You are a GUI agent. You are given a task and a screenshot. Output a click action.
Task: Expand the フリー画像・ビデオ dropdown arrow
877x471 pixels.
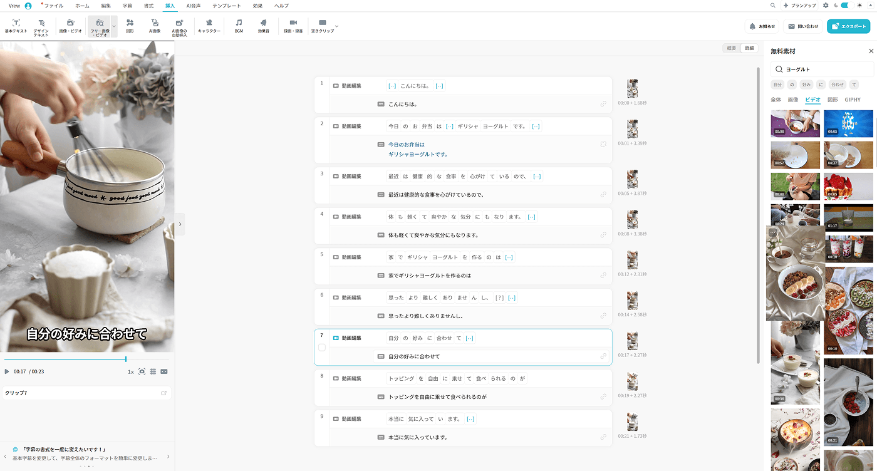point(114,26)
